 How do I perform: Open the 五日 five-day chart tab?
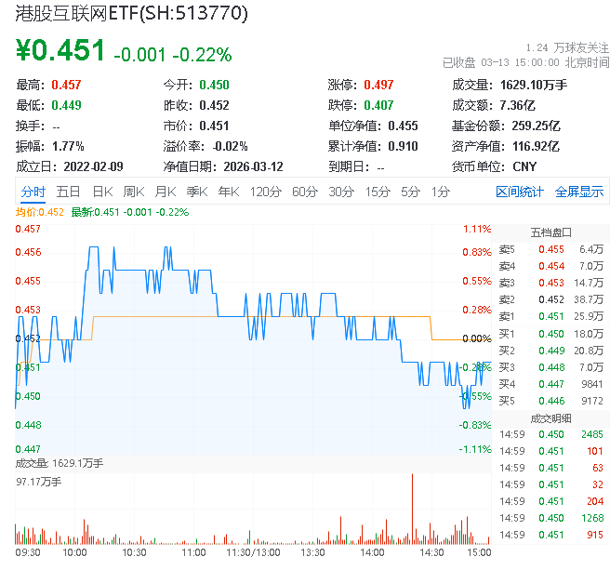click(68, 192)
